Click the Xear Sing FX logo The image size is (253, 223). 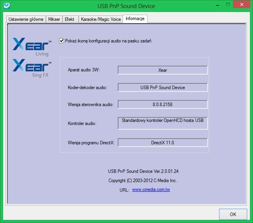32,68
